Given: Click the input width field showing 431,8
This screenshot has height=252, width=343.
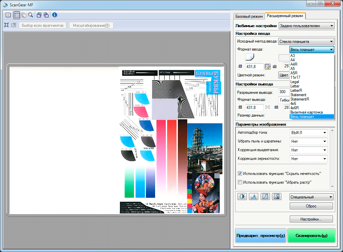Looking at the screenshot, I should tap(254, 66).
